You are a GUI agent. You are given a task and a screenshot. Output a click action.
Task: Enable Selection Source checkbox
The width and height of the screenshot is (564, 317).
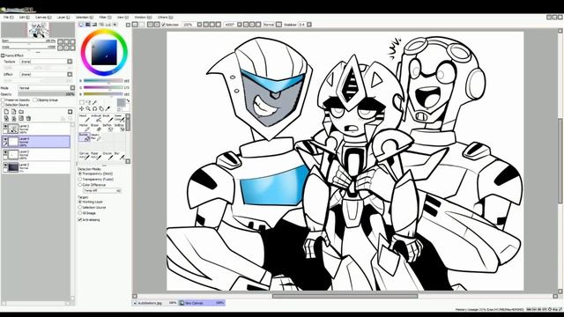tap(3, 105)
